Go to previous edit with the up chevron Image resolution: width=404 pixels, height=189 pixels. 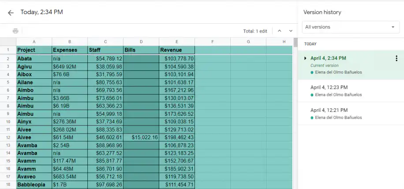[279, 31]
